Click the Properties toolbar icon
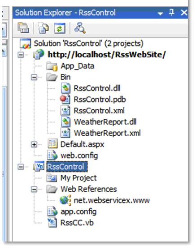The height and width of the screenshot is (246, 196). tap(23, 28)
